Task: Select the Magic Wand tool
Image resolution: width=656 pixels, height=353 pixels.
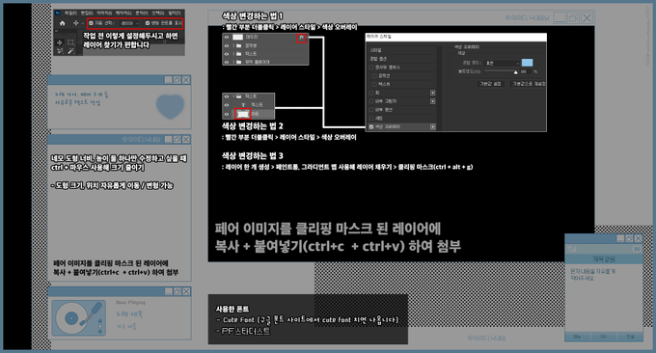Action: click(x=70, y=51)
